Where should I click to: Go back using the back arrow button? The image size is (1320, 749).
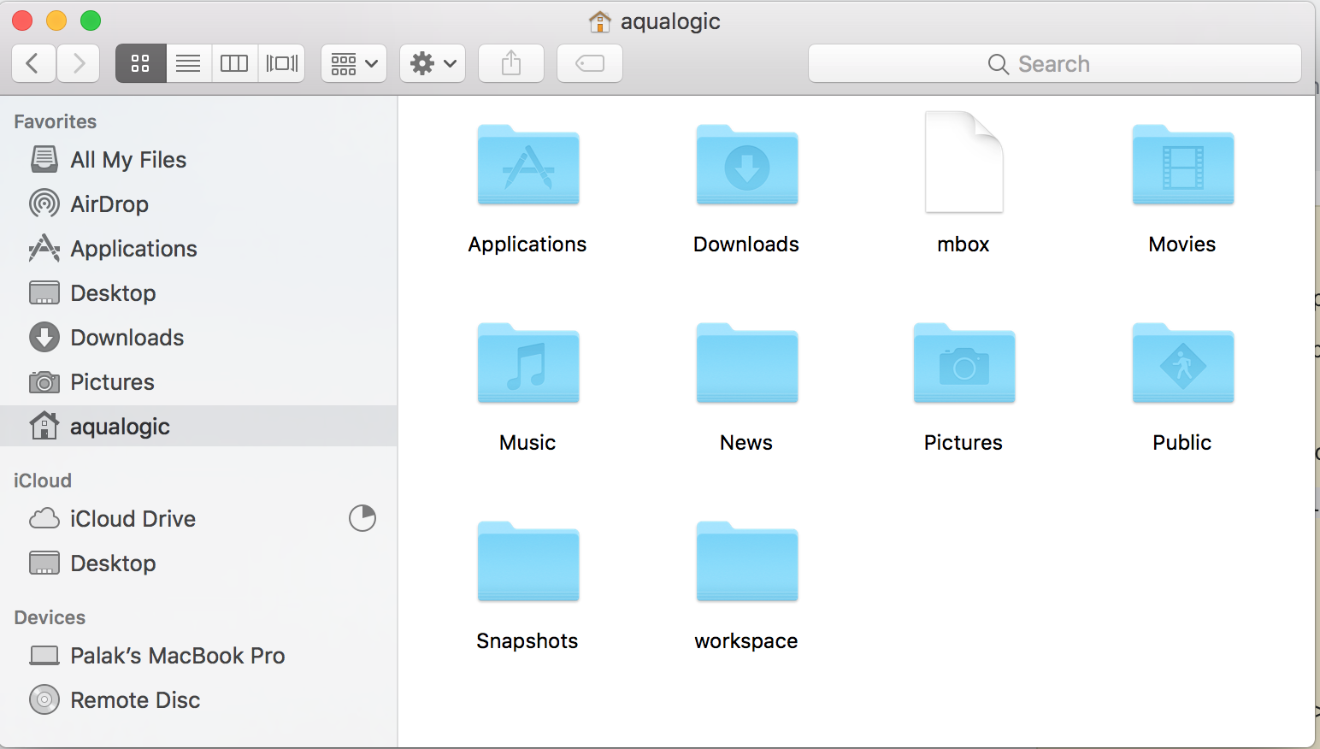[x=34, y=63]
